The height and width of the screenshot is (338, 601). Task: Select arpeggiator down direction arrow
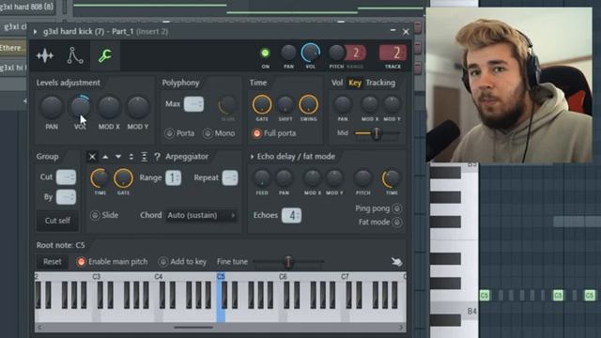[x=118, y=157]
